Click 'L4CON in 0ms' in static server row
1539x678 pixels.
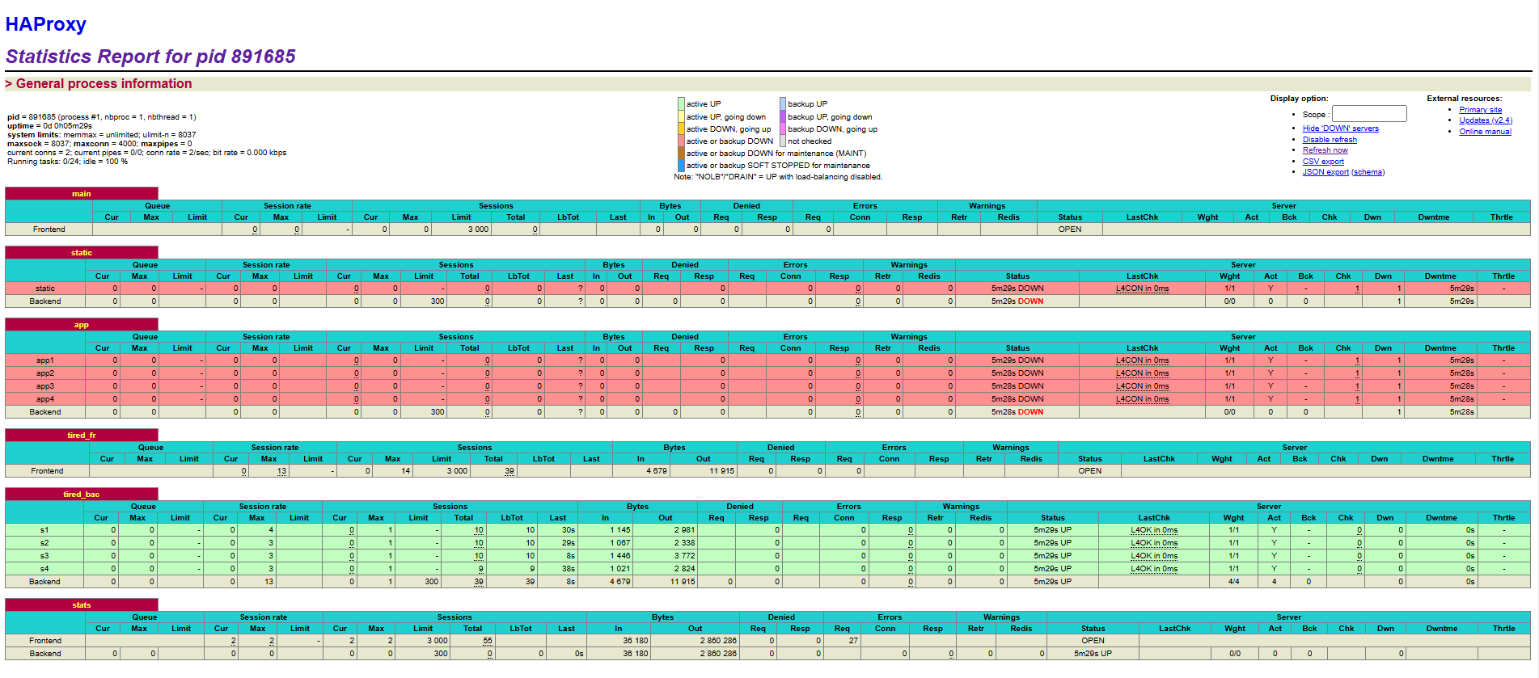coord(1142,288)
